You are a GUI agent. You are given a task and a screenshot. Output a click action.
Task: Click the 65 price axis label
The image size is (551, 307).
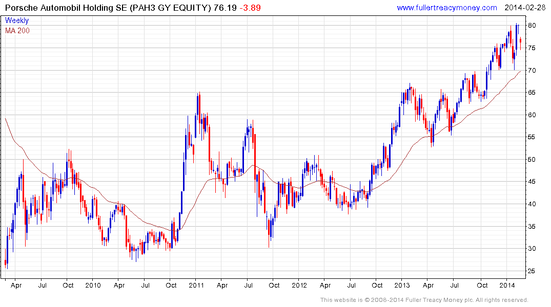click(532, 92)
